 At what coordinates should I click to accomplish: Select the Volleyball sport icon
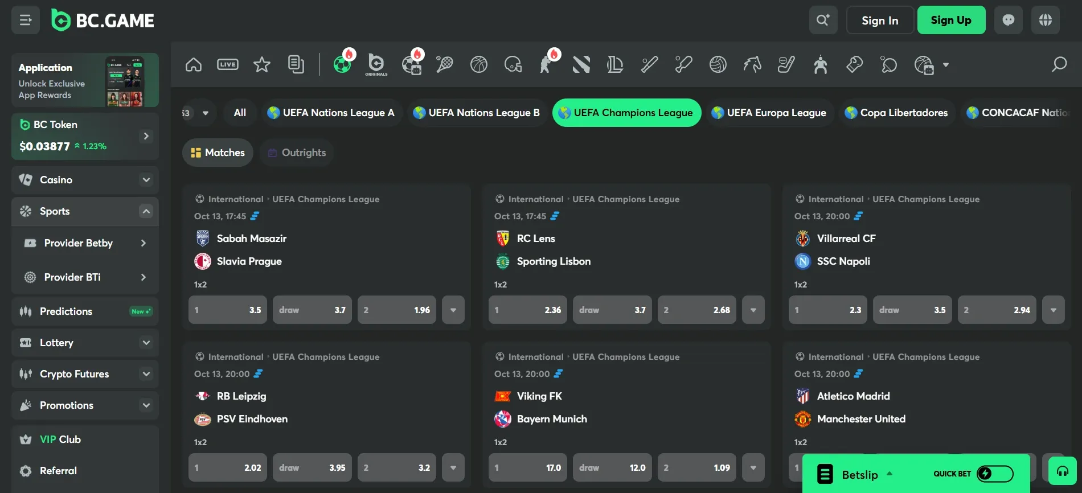coord(718,65)
